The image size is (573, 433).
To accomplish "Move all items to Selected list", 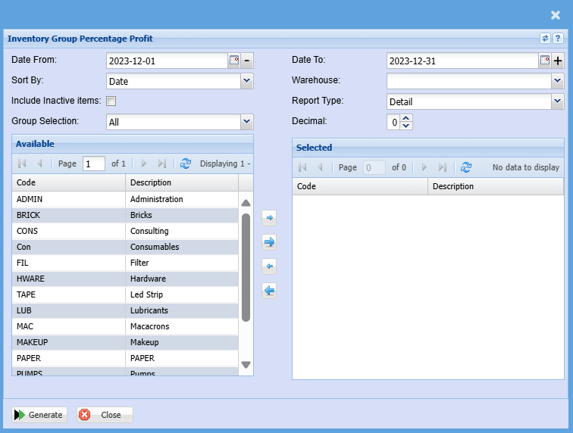I will [x=269, y=242].
